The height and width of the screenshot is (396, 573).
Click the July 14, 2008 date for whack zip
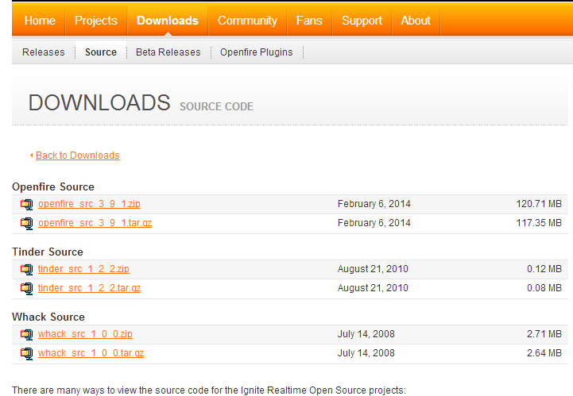(366, 334)
